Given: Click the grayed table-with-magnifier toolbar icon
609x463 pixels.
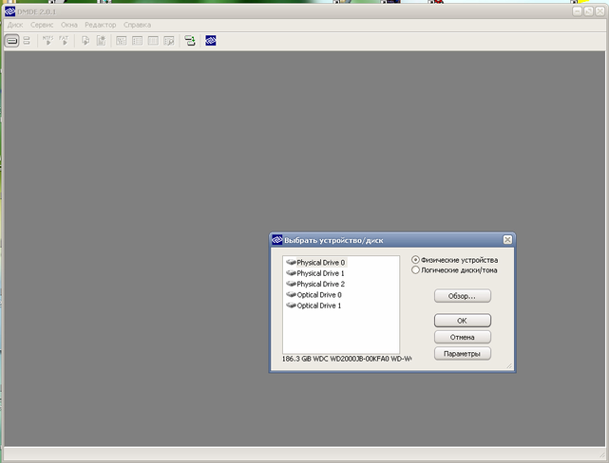Looking at the screenshot, I should pyautogui.click(x=169, y=41).
